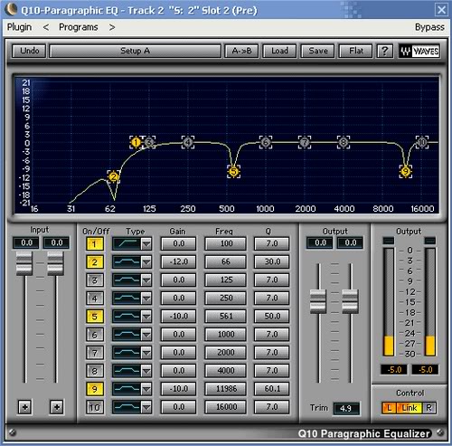Click the Save button
The width and height of the screenshot is (452, 446).
coord(318,51)
